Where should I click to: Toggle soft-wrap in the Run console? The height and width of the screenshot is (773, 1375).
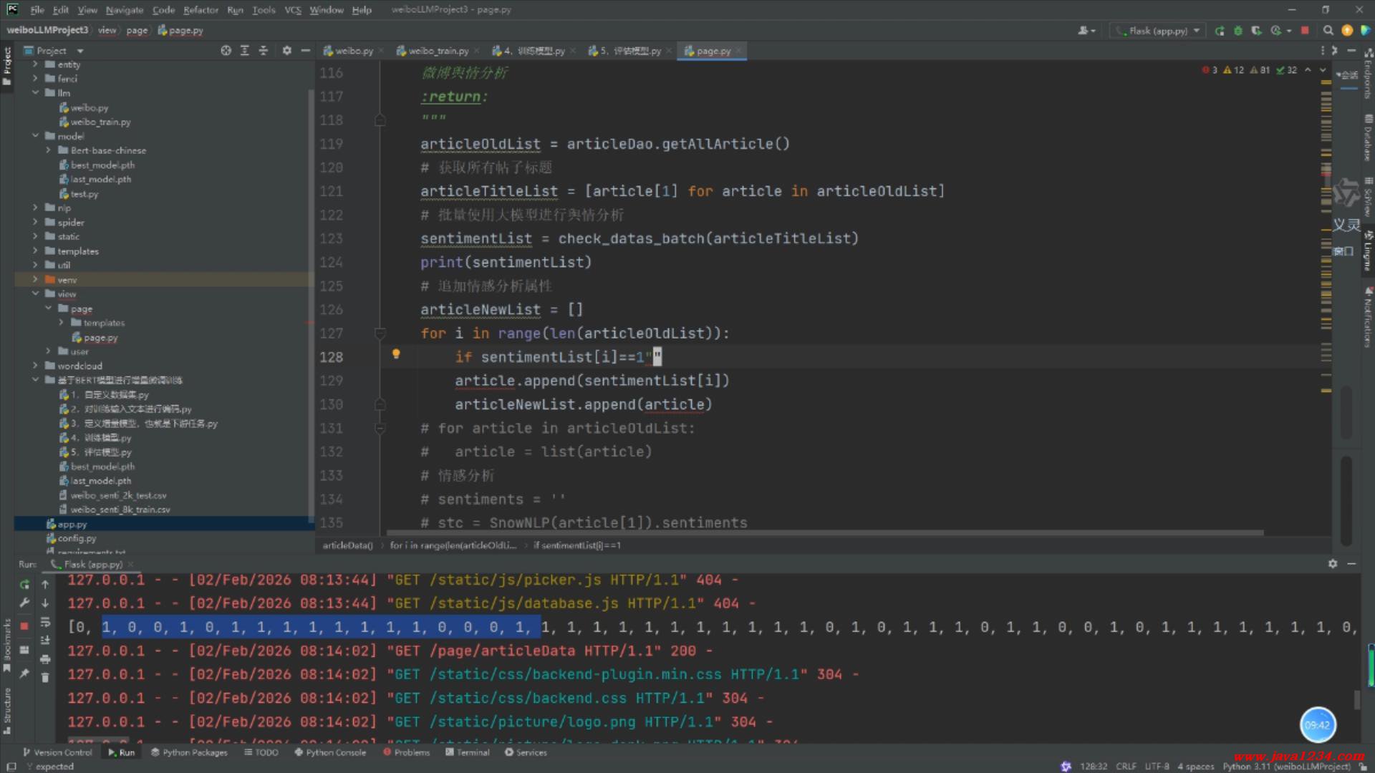tap(45, 622)
